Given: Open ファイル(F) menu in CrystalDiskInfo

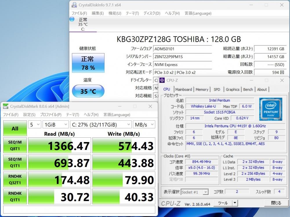Looking at the screenshot, I should (x=79, y=13).
